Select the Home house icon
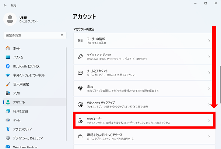Viewport: 221px width, 149px height. [8, 48]
